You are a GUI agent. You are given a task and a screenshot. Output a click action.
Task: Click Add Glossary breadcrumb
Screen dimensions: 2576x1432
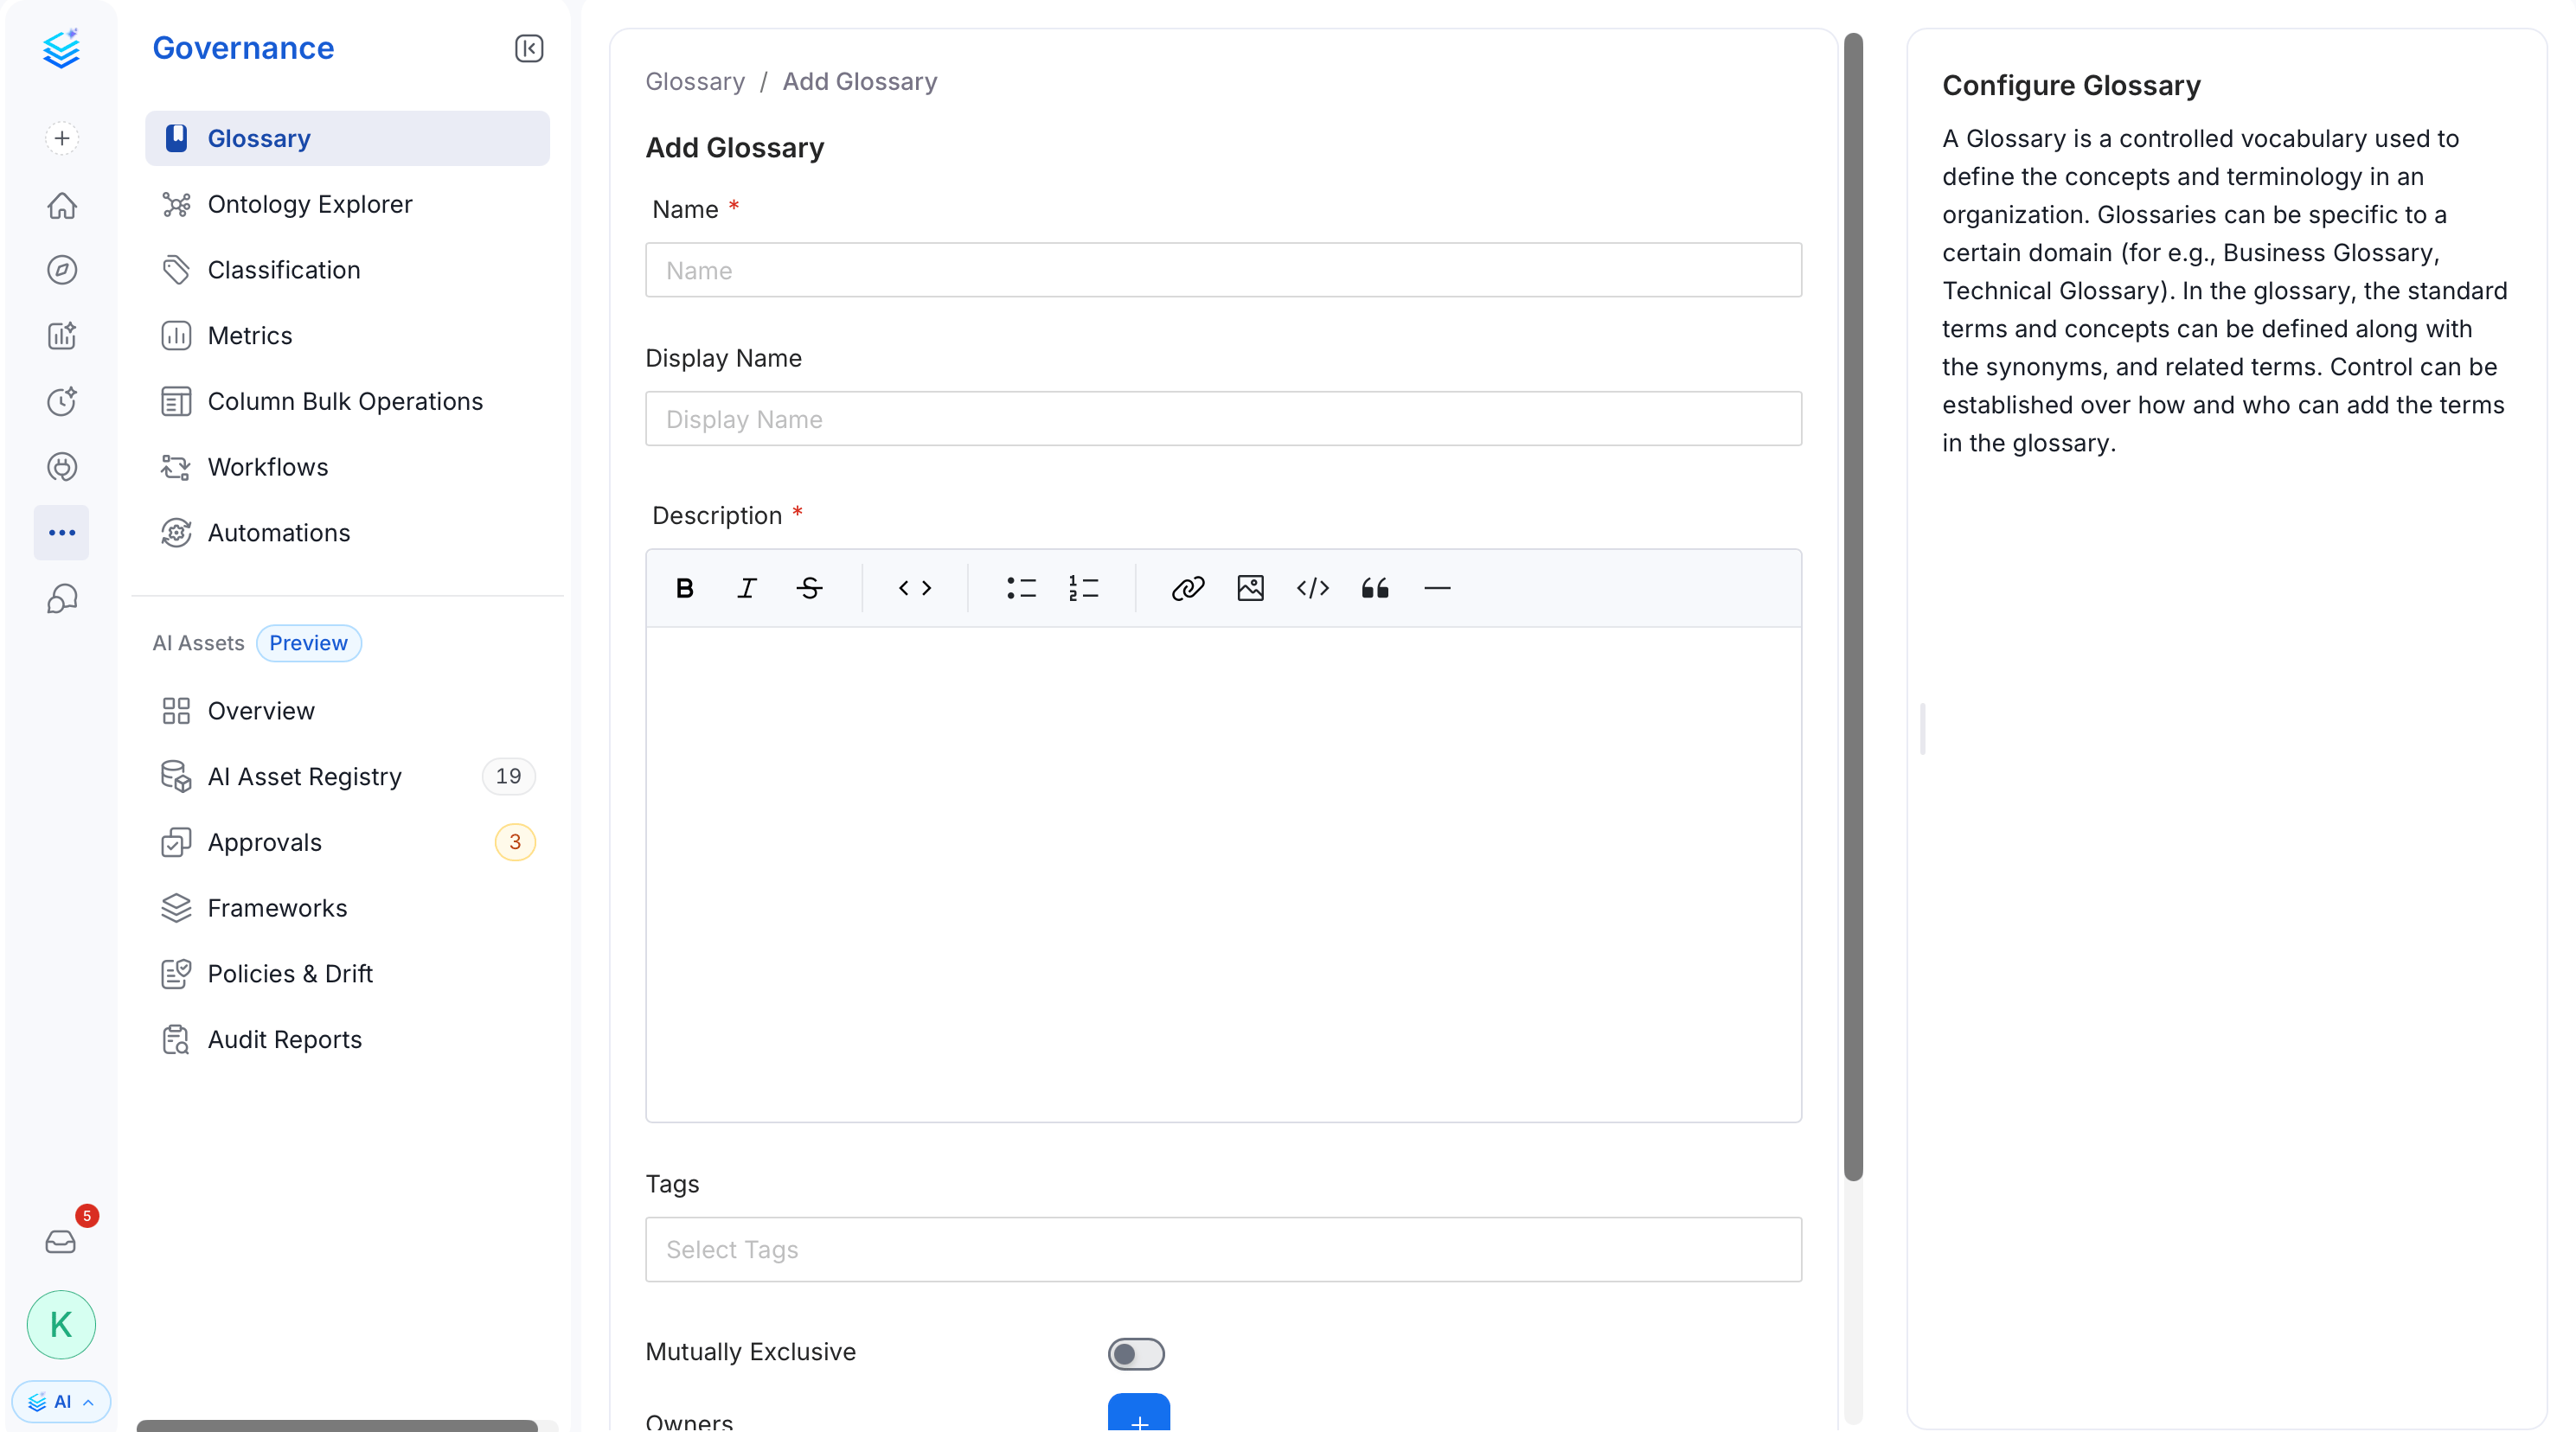pos(859,81)
